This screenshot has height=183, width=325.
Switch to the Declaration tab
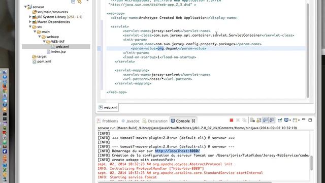coord(155,121)
